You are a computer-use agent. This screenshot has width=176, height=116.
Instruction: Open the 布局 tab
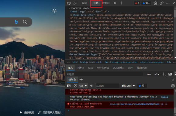[x=90, y=68]
